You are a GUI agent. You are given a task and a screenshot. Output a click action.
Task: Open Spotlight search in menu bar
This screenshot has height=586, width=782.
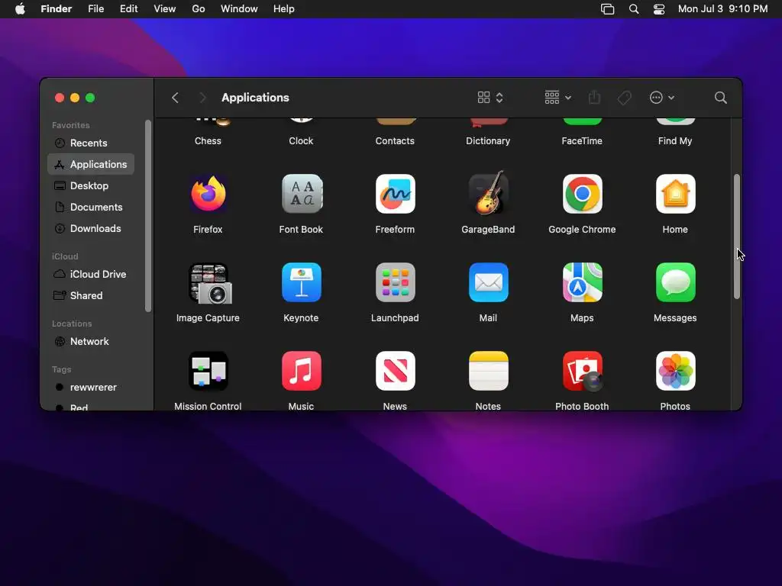633,9
